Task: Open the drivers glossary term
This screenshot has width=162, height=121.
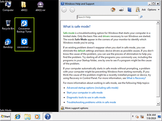Action: tap(106, 36)
